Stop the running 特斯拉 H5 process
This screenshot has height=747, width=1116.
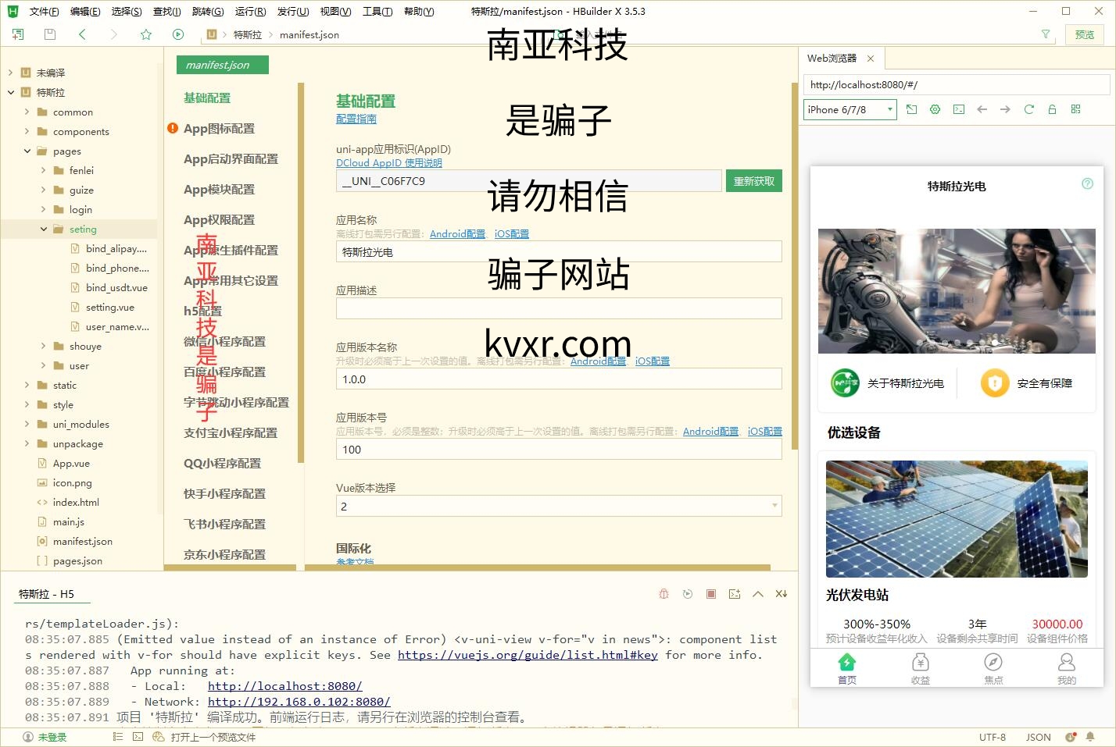711,594
